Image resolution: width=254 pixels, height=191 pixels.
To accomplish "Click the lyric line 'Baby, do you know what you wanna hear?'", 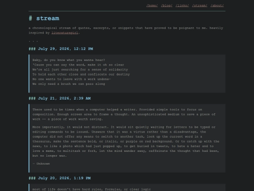I will pos(69,60).
